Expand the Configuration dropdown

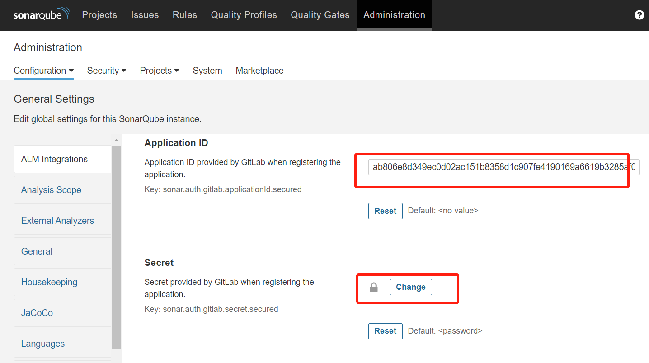coord(43,71)
